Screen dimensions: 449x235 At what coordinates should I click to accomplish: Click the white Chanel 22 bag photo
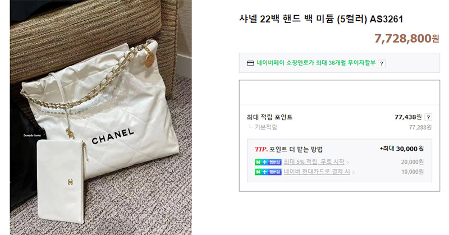coord(101,117)
